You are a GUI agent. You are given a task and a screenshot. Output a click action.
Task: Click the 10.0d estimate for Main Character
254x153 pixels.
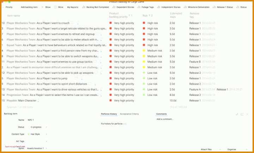173,100
